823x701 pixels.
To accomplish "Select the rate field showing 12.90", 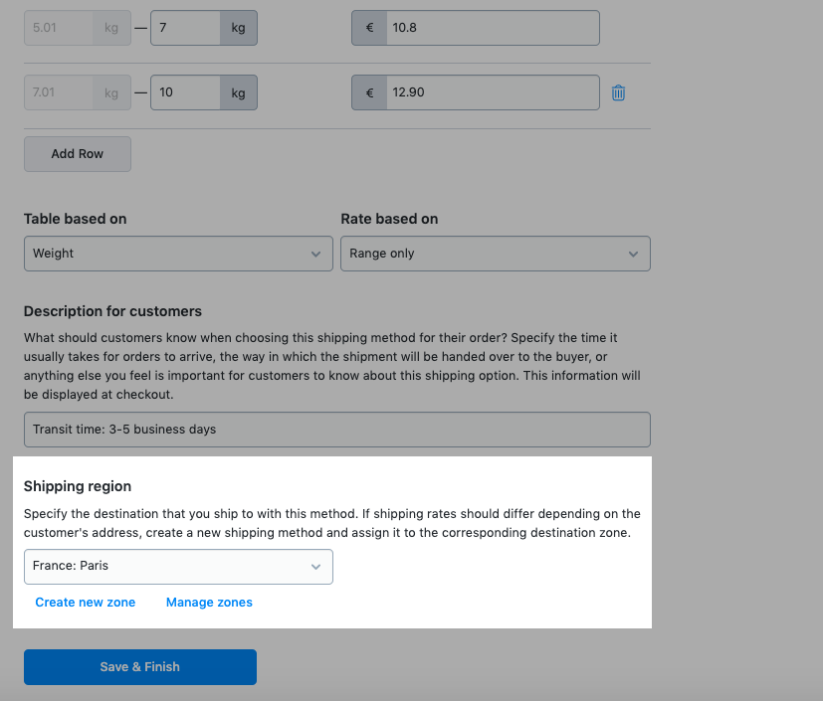I will coord(493,92).
